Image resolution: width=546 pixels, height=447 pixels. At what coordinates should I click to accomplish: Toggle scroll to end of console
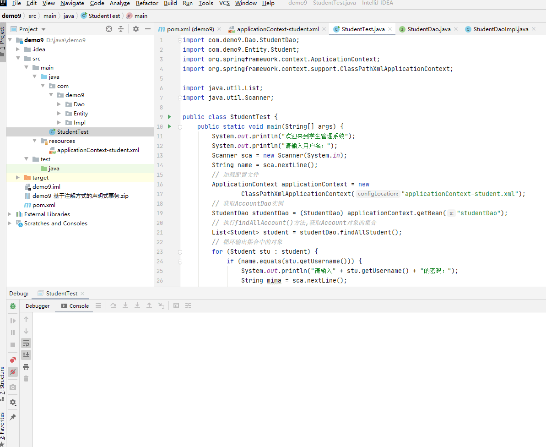point(26,354)
